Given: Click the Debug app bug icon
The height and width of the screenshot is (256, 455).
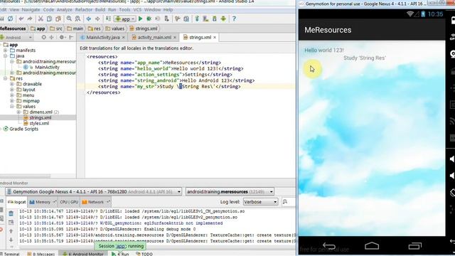Looking at the screenshot, I should point(149,19).
